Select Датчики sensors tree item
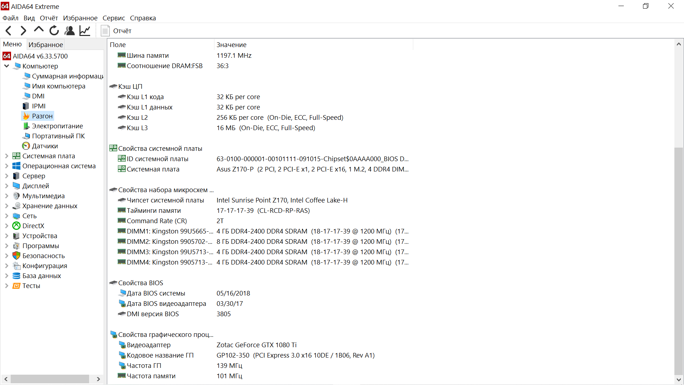This screenshot has width=684, height=385. tap(45, 146)
